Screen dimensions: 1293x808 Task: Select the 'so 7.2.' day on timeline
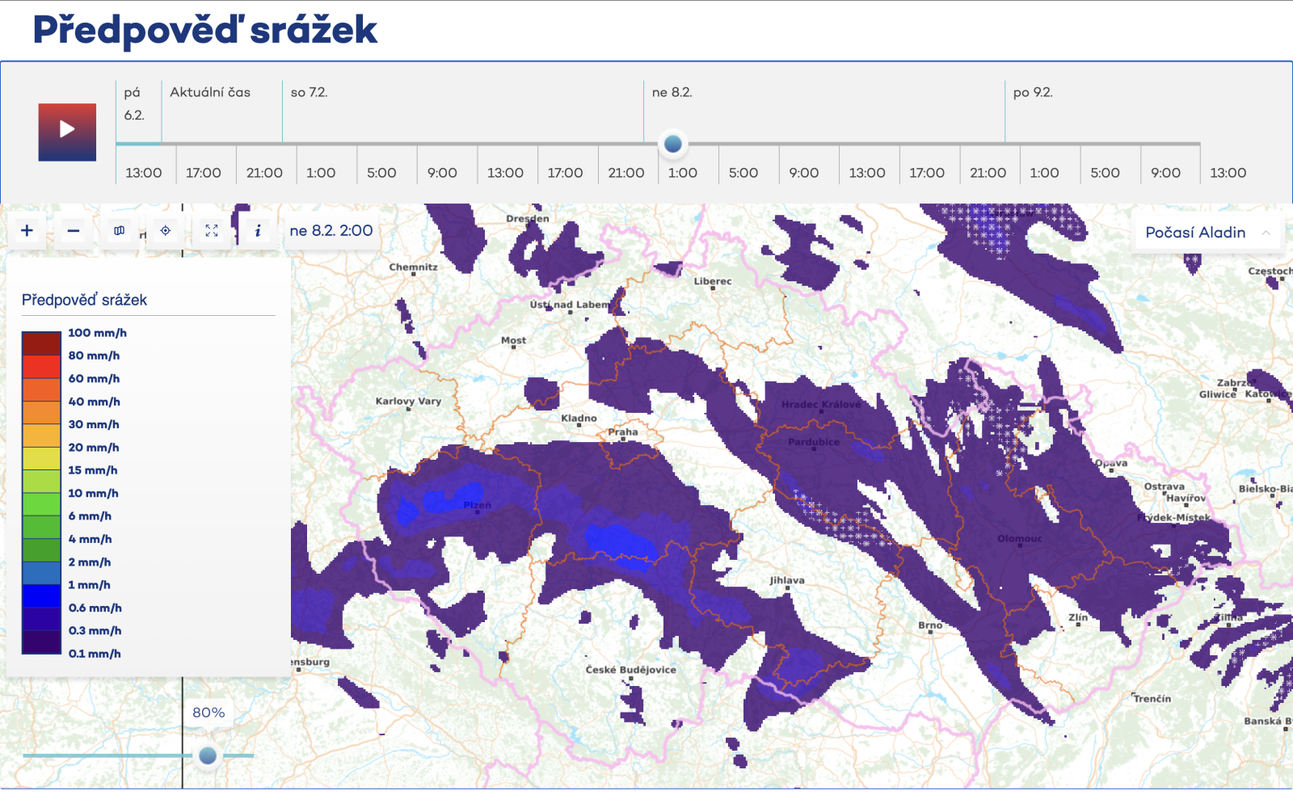[x=309, y=93]
